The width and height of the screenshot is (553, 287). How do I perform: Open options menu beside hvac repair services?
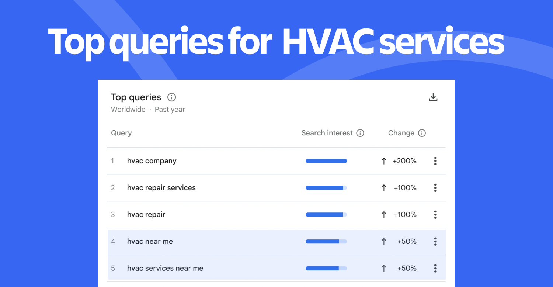point(435,188)
